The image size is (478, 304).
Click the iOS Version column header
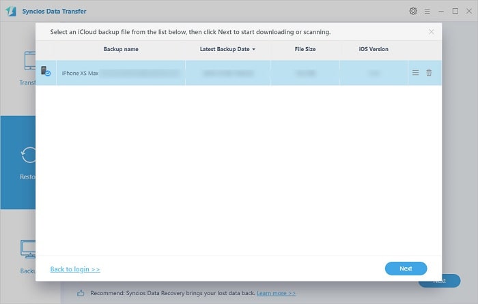374,50
